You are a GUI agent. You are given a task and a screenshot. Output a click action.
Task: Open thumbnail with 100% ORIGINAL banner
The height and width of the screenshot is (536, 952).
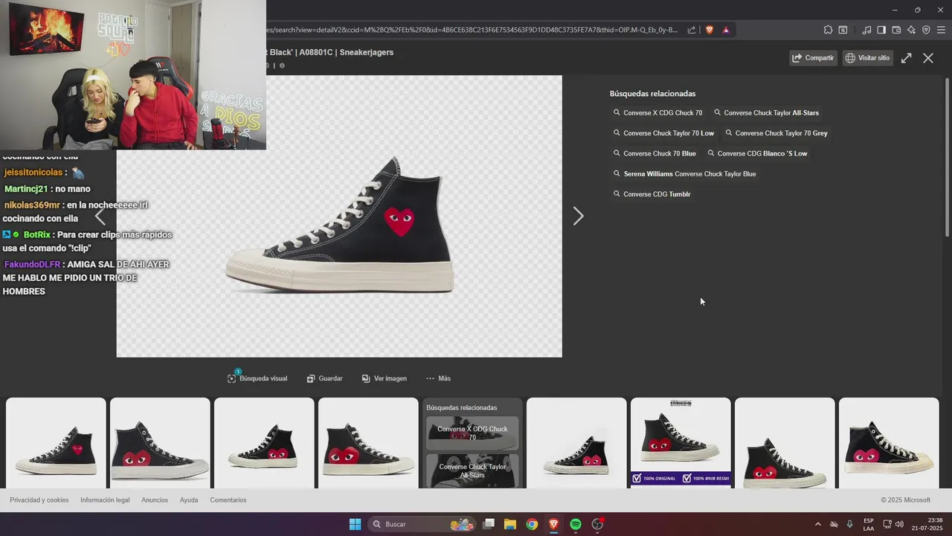[x=681, y=443]
